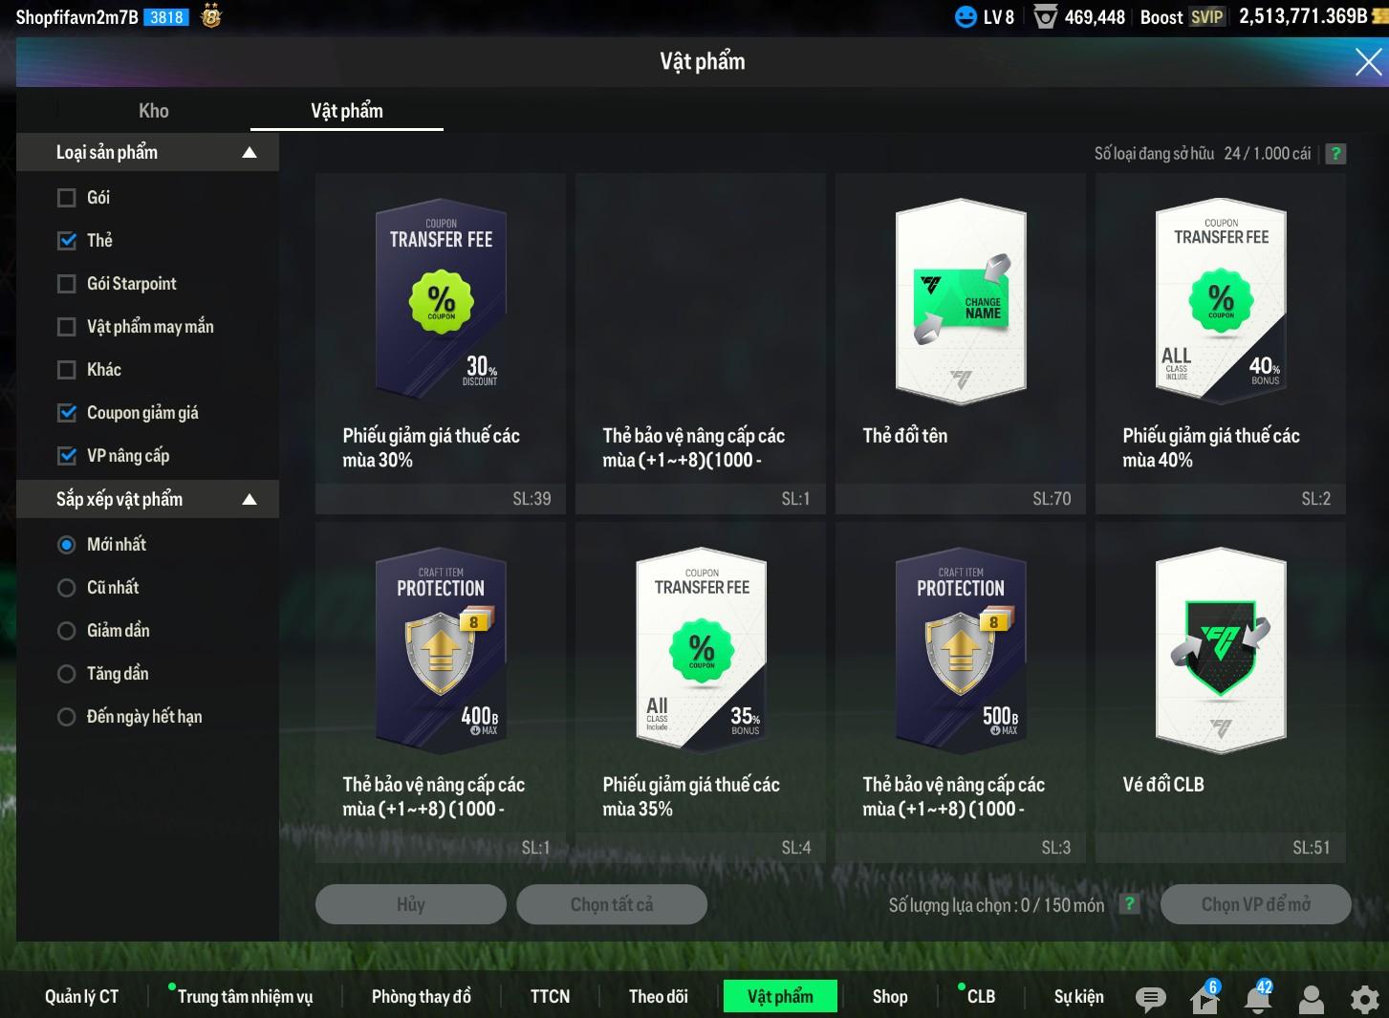Open the chat messages icon
The height and width of the screenshot is (1018, 1389).
pyautogui.click(x=1150, y=999)
